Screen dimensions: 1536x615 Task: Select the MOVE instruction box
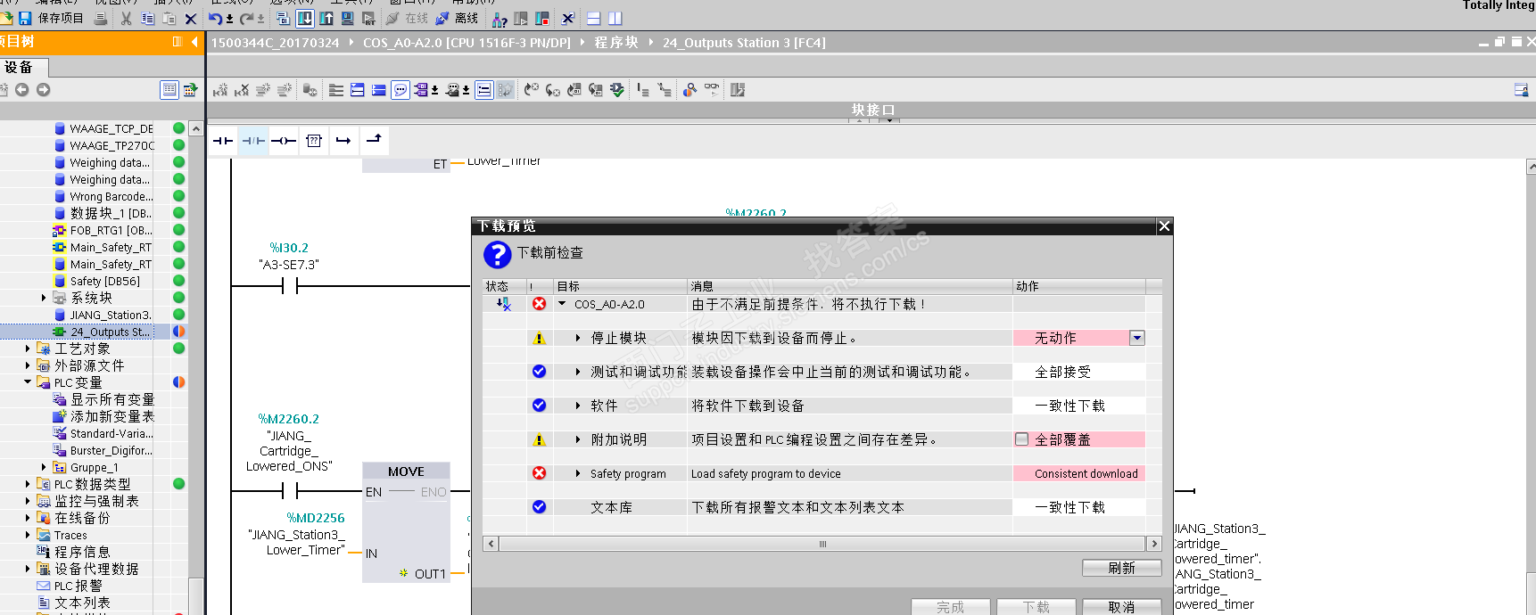tap(406, 522)
